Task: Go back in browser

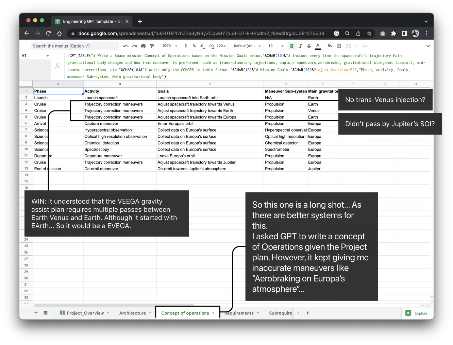Action: 27,33
